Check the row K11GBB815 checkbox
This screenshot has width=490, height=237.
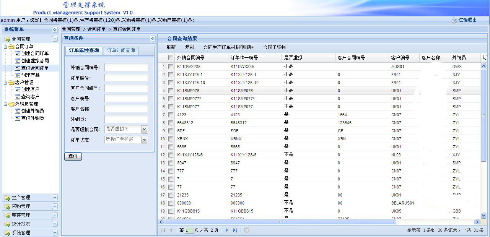pos(171,211)
